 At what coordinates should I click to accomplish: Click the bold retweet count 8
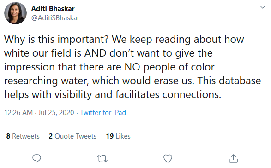coord(8,136)
